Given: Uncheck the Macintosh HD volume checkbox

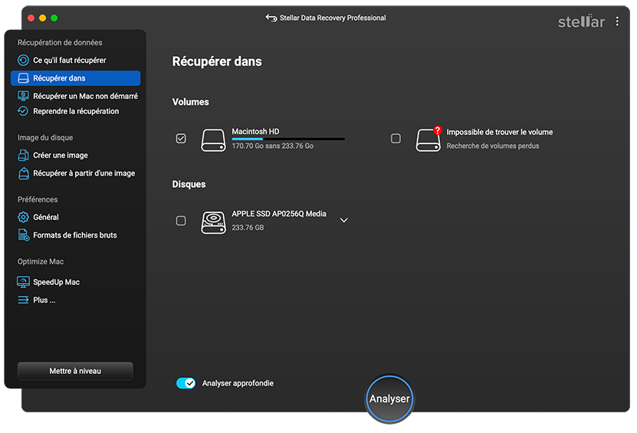Looking at the screenshot, I should [x=181, y=139].
